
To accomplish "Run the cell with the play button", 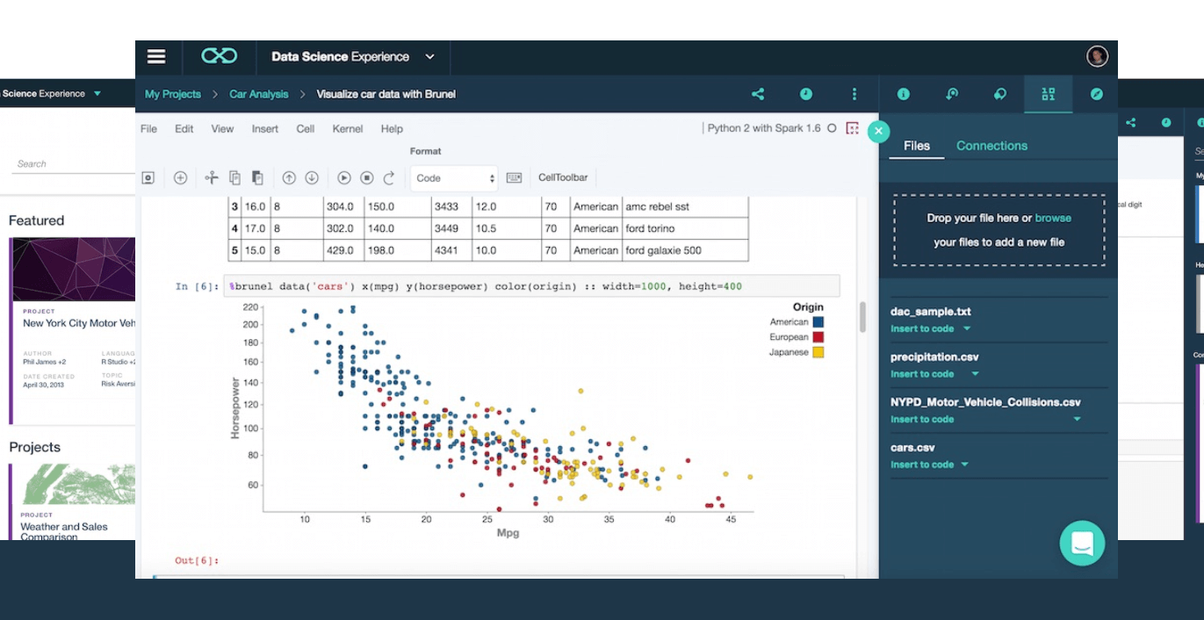I will point(344,177).
